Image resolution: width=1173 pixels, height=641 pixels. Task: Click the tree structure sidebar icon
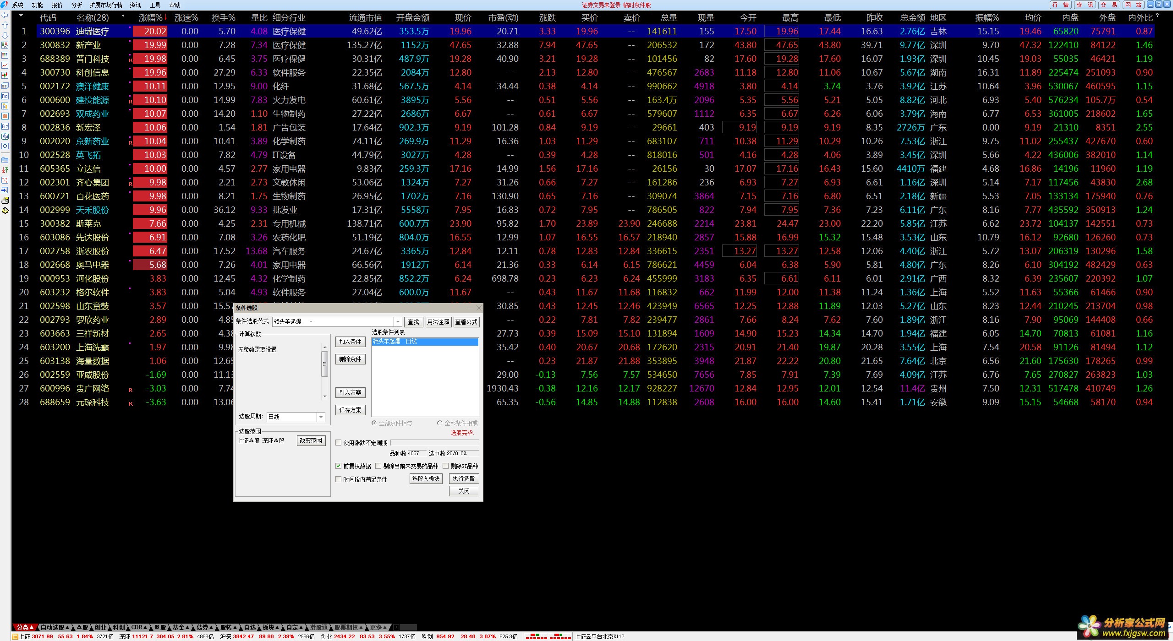(5, 106)
